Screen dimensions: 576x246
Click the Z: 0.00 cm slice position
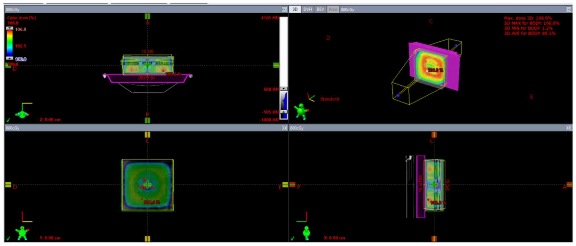pyautogui.click(x=50, y=120)
